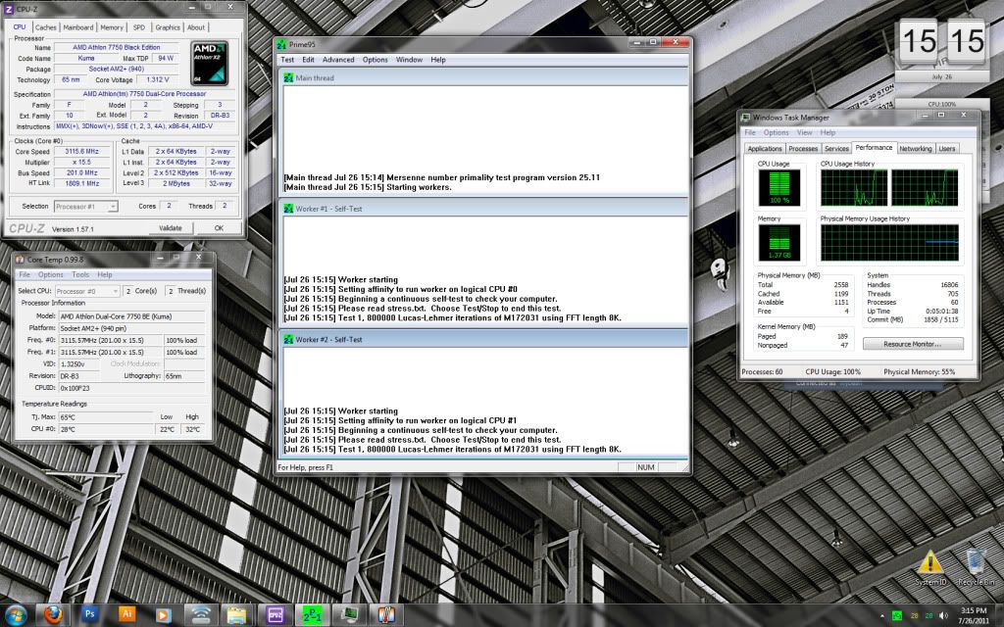Open Windows Explorer folder icon on taskbar

click(x=237, y=615)
